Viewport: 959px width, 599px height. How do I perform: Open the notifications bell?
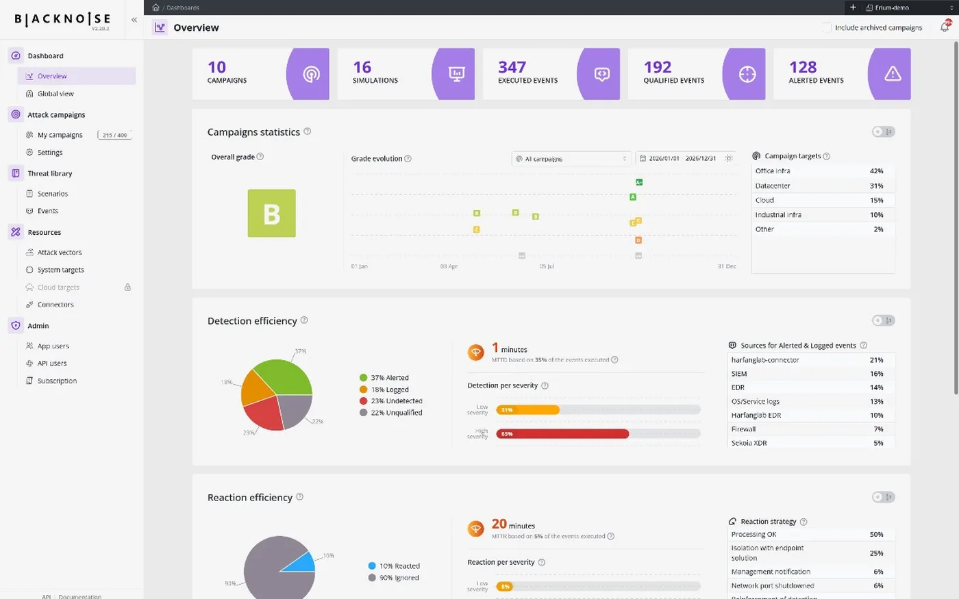pos(945,27)
